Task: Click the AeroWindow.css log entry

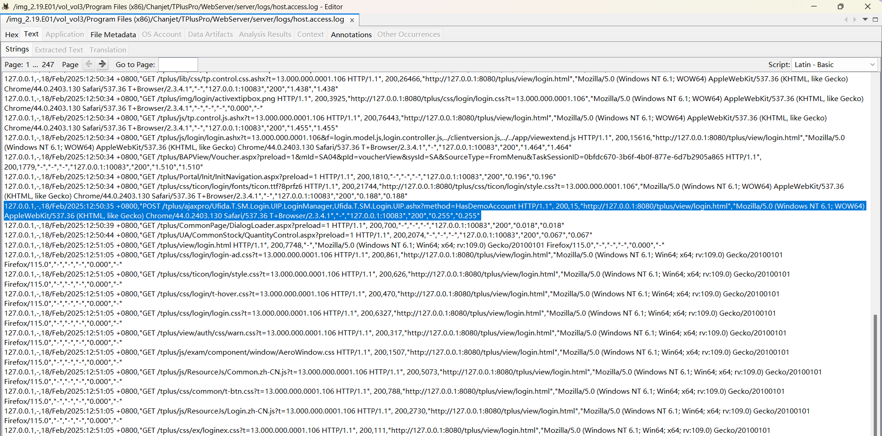Action: point(397,357)
